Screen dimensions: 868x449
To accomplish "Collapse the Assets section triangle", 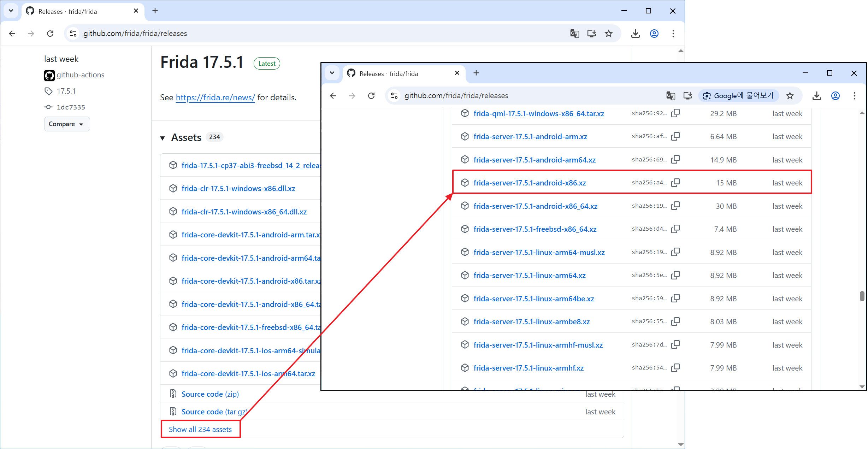I will click(163, 138).
